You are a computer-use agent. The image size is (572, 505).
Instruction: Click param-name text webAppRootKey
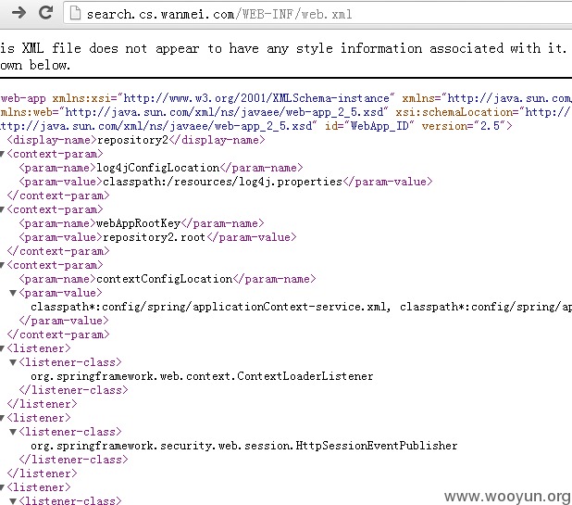tap(138, 223)
